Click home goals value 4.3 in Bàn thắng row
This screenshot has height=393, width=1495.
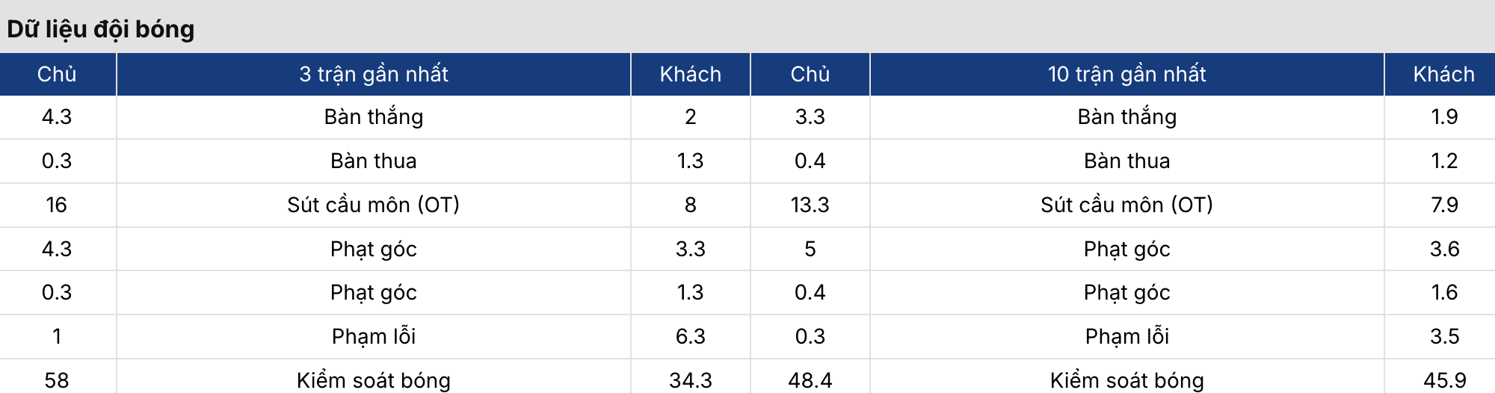(x=57, y=117)
